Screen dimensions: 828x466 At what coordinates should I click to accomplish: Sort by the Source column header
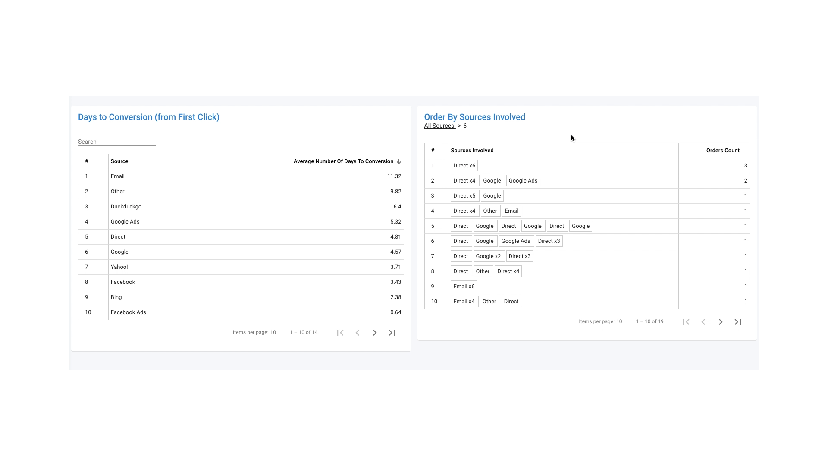(119, 161)
